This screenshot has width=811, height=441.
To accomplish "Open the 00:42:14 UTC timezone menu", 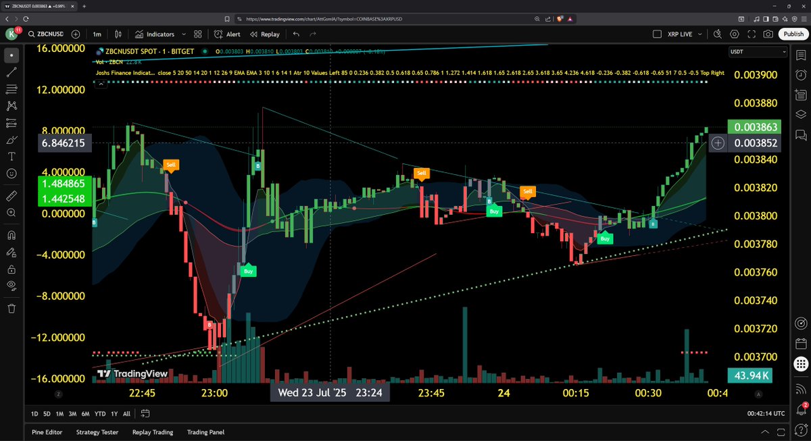I will coord(766,413).
